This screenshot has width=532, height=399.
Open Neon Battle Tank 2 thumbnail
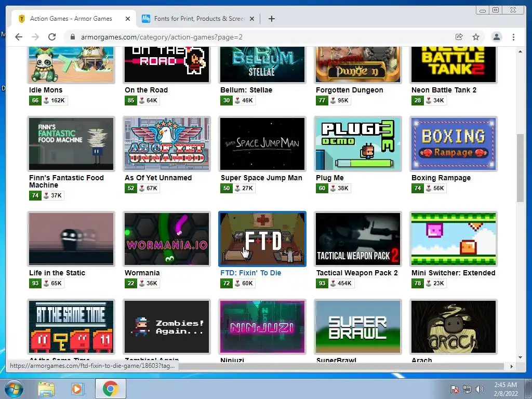pyautogui.click(x=454, y=64)
